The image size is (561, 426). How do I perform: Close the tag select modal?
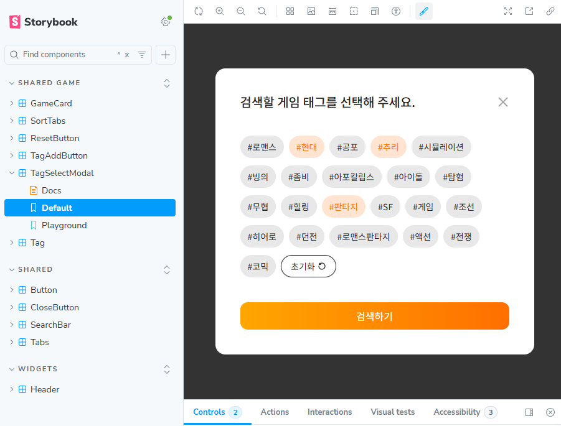(x=503, y=102)
